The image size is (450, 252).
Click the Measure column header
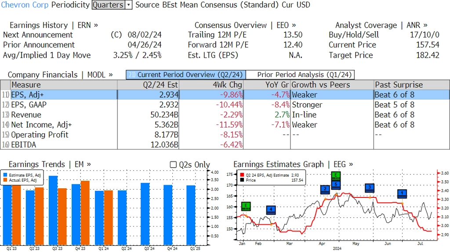point(64,85)
